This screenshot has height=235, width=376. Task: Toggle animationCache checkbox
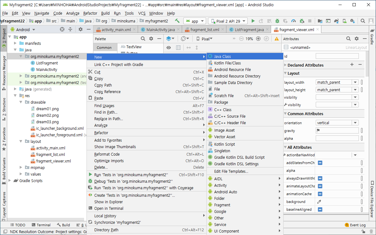point(320,194)
